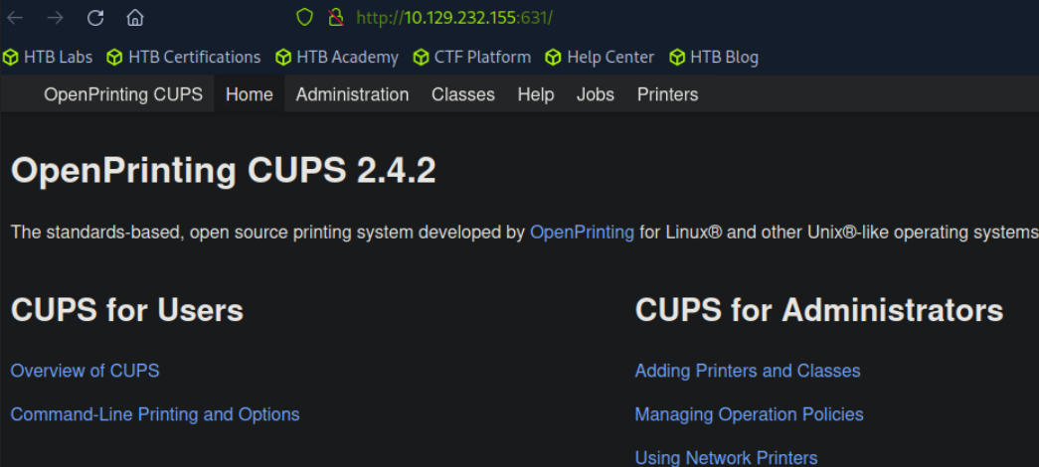Open the Printers tab

(668, 94)
